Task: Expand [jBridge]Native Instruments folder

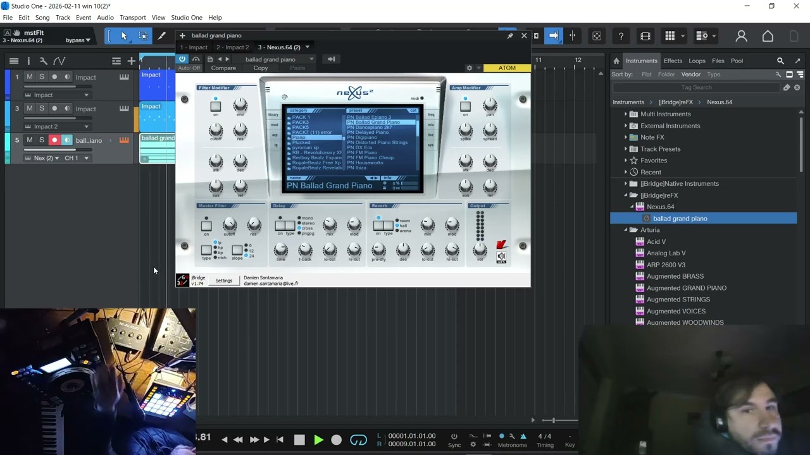Action: pyautogui.click(x=626, y=184)
